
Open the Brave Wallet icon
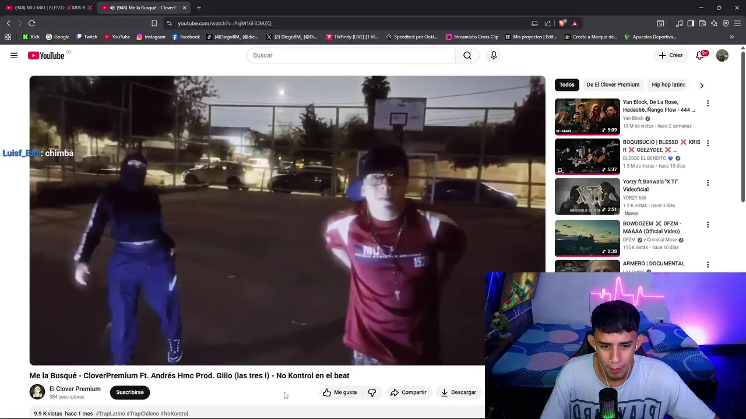702,23
